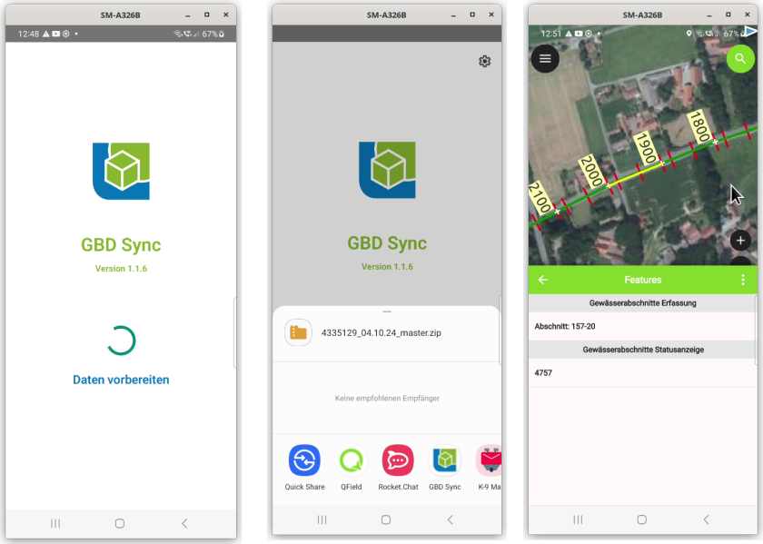Viewport: 763px width, 544px height.
Task: Click the Features panel title
Action: coord(643,280)
